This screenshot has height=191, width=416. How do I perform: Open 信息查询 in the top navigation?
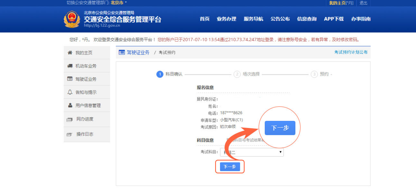click(x=306, y=19)
